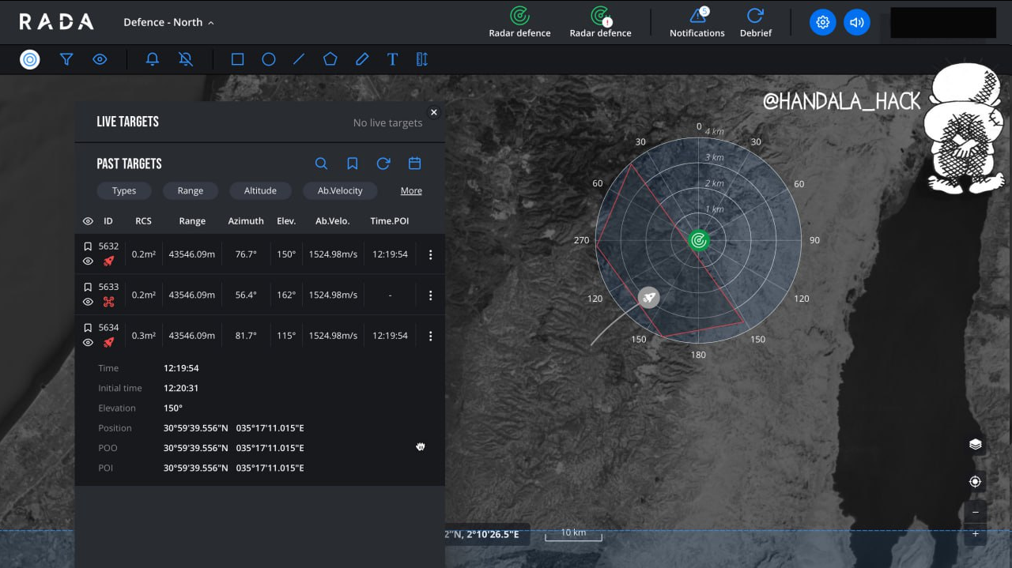1012x568 pixels.
Task: Refresh the past targets list
Action: [383, 164]
